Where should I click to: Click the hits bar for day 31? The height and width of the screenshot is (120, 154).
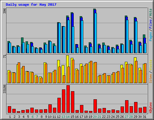coord(143,44)
